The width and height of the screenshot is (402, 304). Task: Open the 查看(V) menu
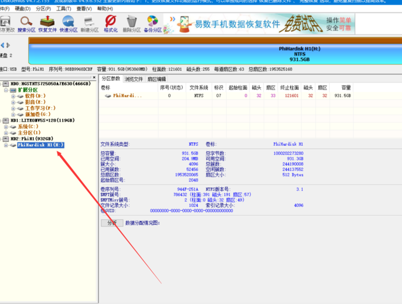84,9
